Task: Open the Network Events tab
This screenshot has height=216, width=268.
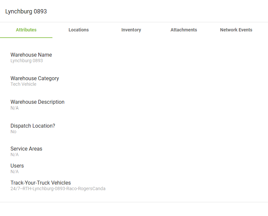Action: (236, 30)
